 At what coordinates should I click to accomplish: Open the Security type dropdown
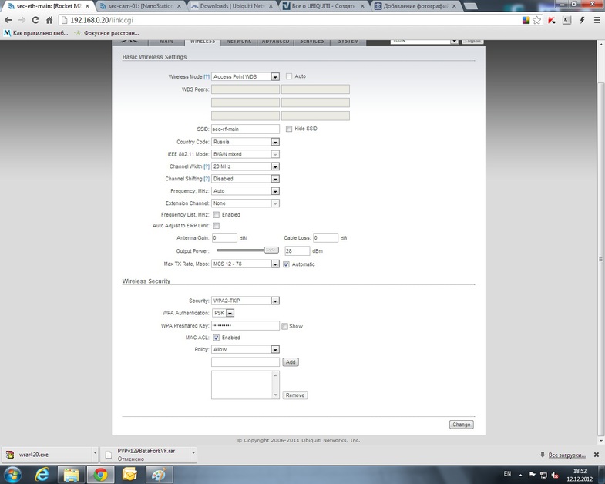(x=245, y=301)
